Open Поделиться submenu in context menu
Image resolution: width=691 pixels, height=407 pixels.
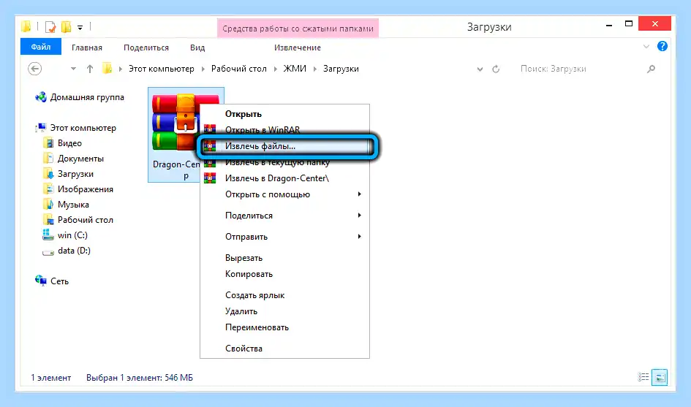click(284, 216)
